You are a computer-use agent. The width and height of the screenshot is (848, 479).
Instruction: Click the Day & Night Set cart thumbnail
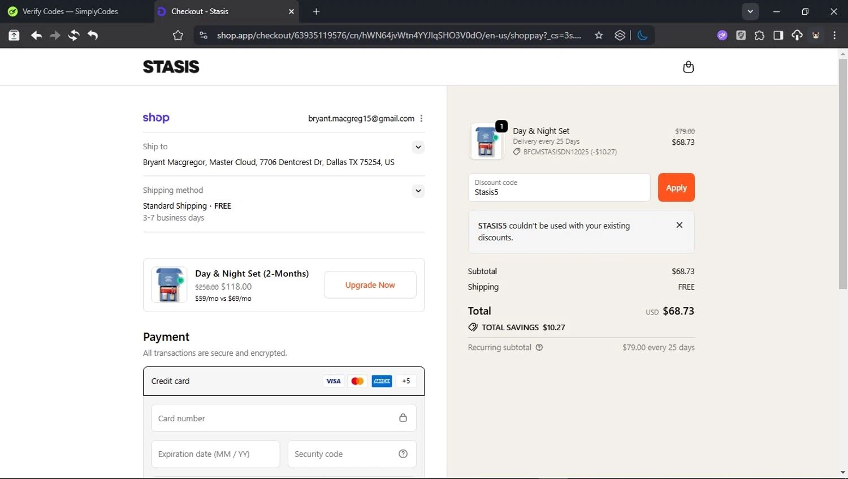(x=487, y=141)
